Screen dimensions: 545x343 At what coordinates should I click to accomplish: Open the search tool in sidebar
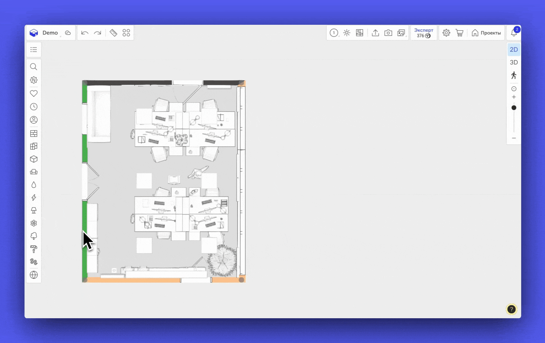pyautogui.click(x=34, y=67)
